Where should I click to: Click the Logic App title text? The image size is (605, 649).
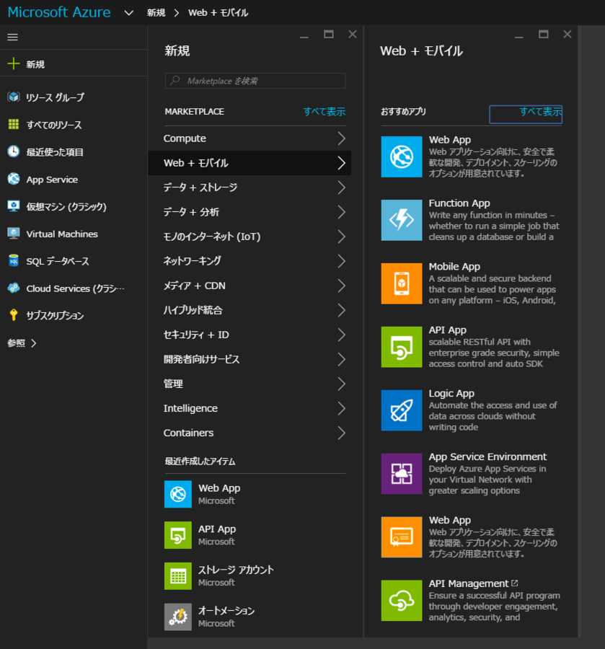[x=451, y=393]
